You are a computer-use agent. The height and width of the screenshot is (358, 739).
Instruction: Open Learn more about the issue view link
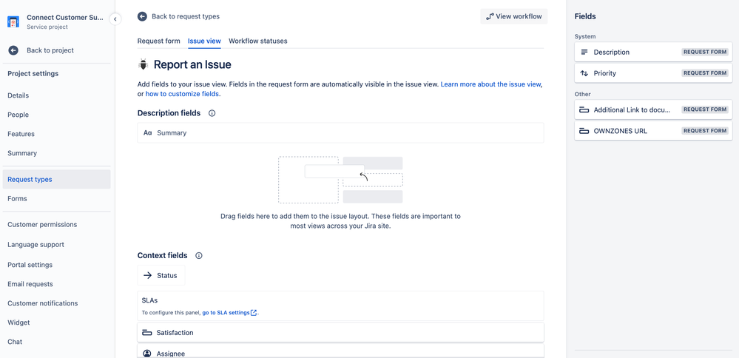pos(490,84)
